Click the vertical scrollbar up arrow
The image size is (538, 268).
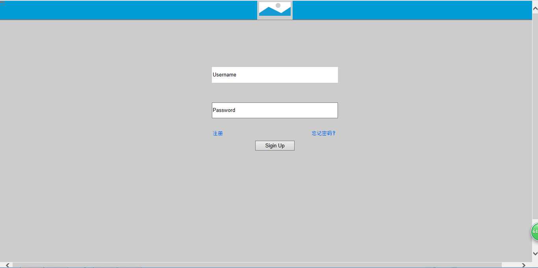click(x=535, y=9)
